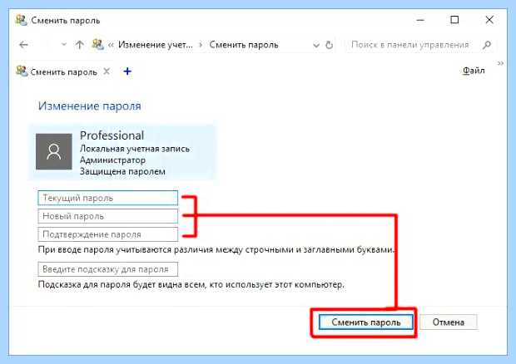Go back with the left arrow
Viewport: 516px width, 364px height.
click(23, 45)
